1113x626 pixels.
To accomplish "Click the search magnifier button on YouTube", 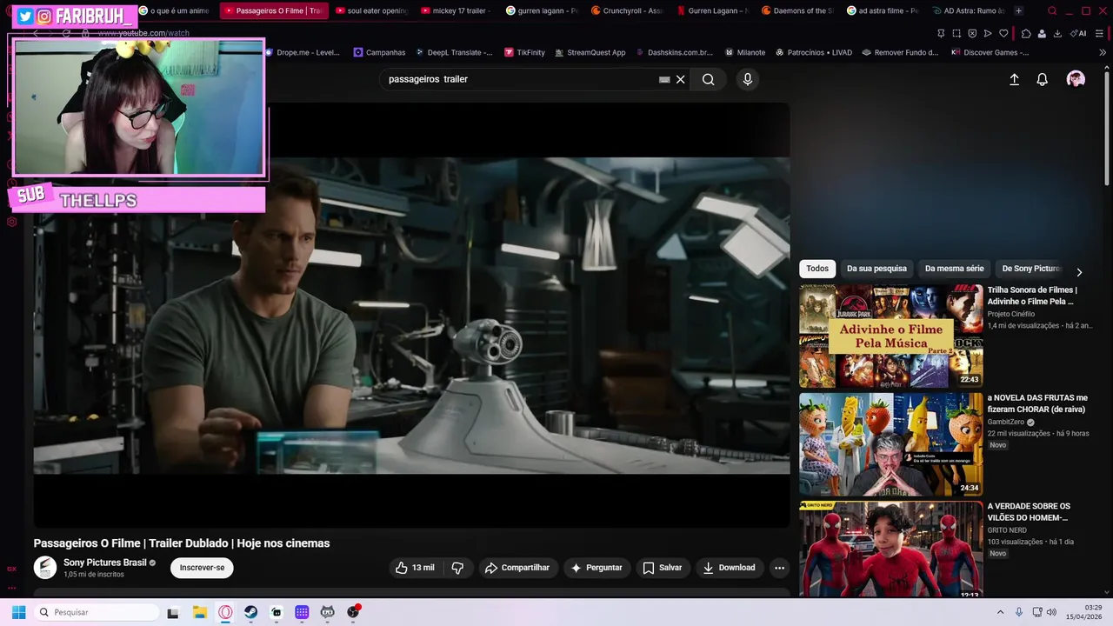I will pos(709,79).
